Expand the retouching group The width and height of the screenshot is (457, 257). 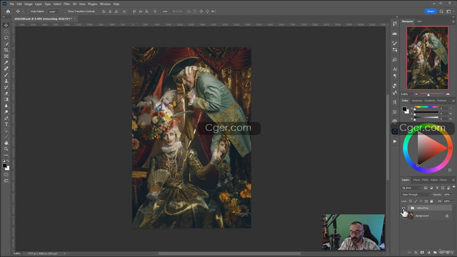coord(409,208)
